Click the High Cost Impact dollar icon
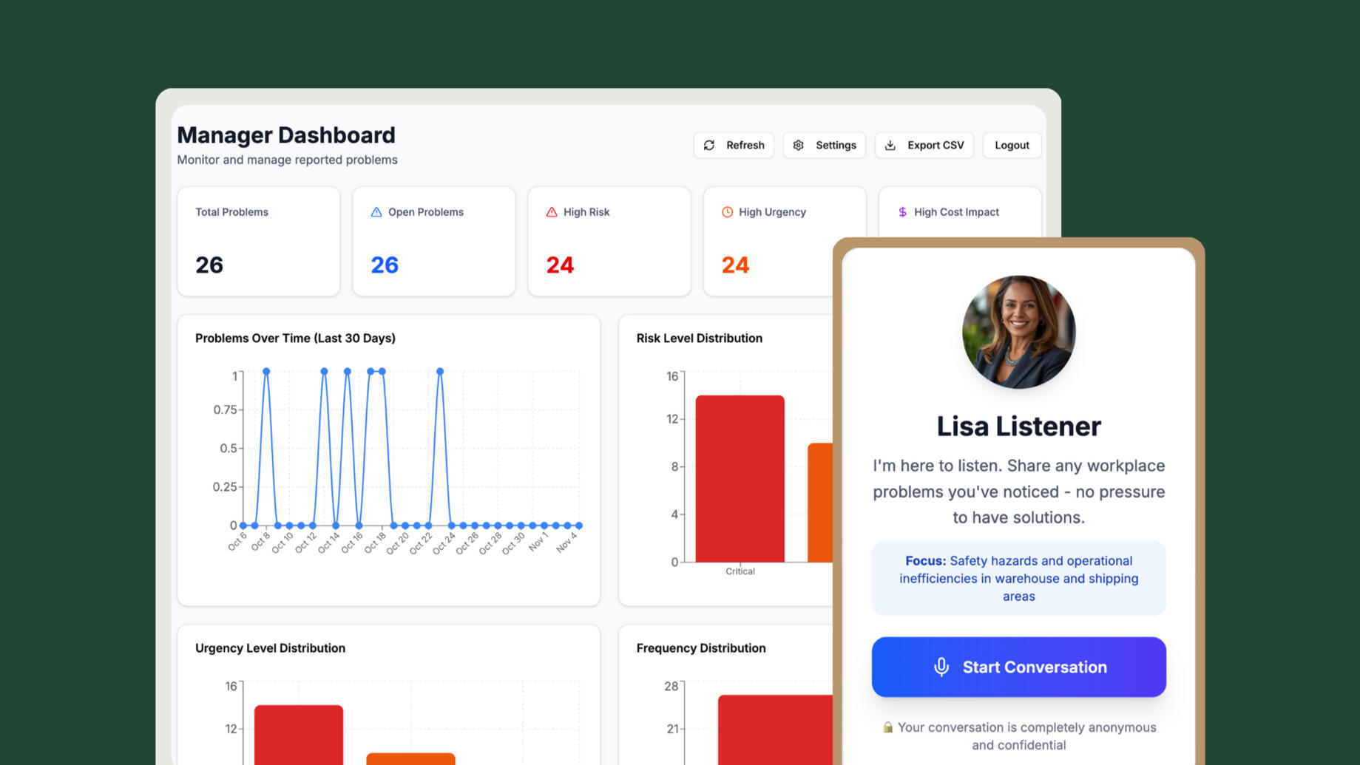The width and height of the screenshot is (1360, 765). [902, 212]
